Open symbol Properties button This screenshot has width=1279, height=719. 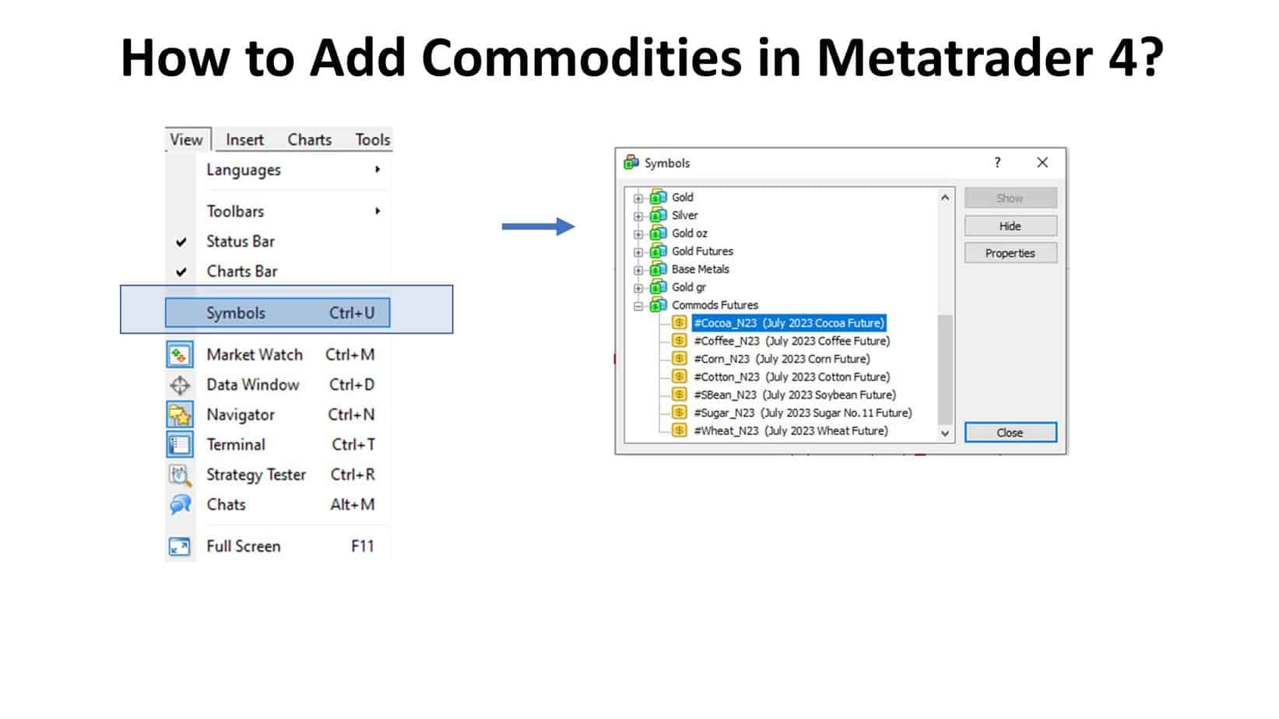pyautogui.click(x=1010, y=253)
